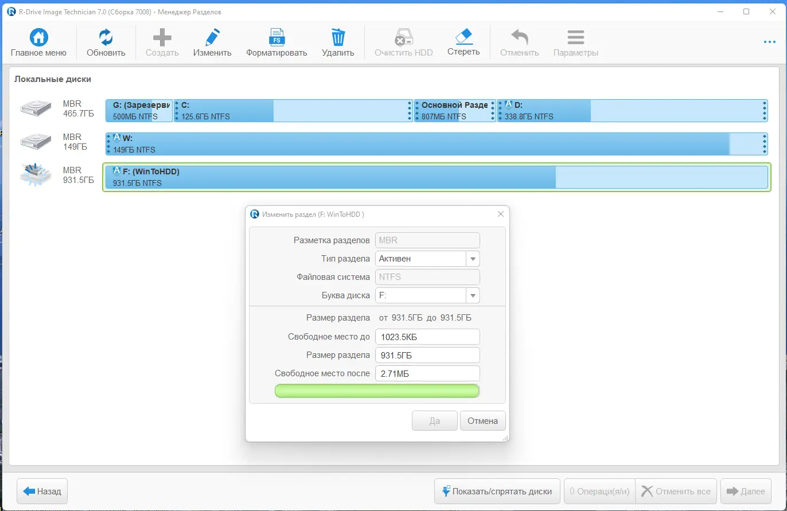787x511 pixels.
Task: Click the Показать/спрятать диски button
Action: click(497, 491)
